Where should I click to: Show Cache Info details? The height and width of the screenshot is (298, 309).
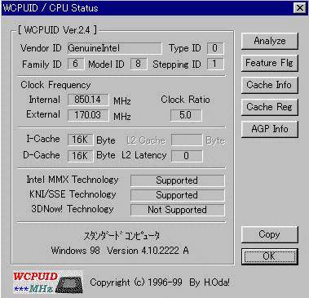point(270,85)
